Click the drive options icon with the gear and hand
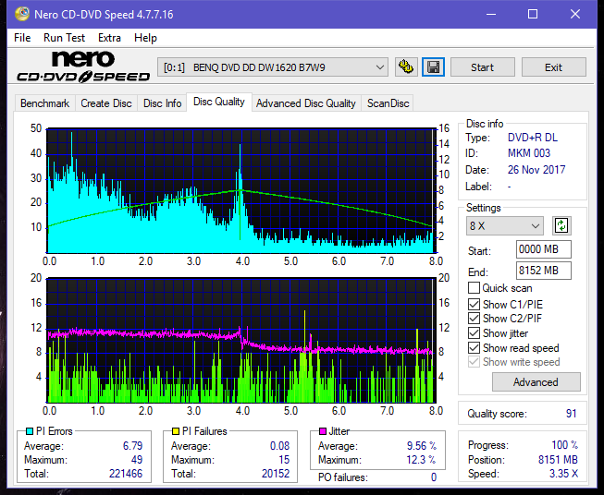Viewport: 604px width, 495px height. (406, 67)
